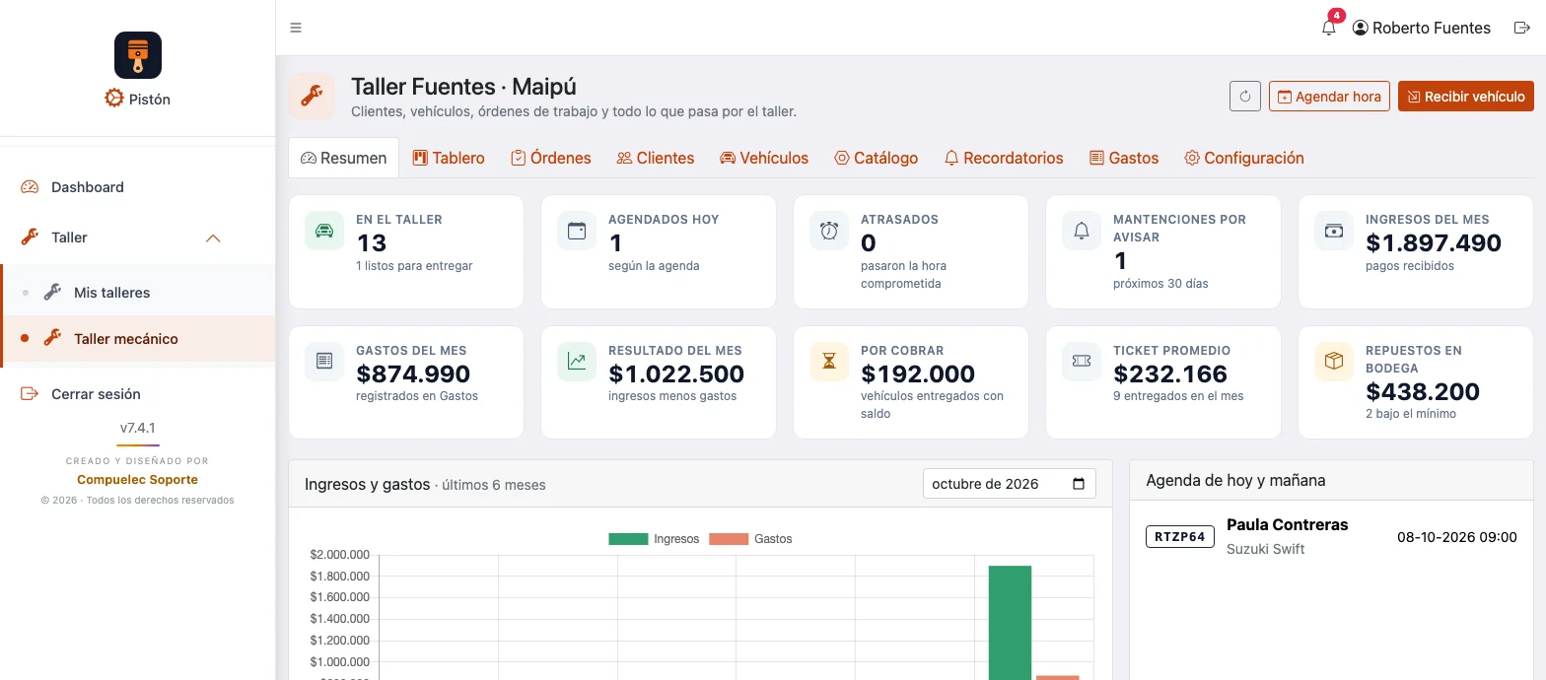Click the bell icon in Mantenciones por avisar card
Viewport: 1546px width, 680px height.
coord(1082,231)
